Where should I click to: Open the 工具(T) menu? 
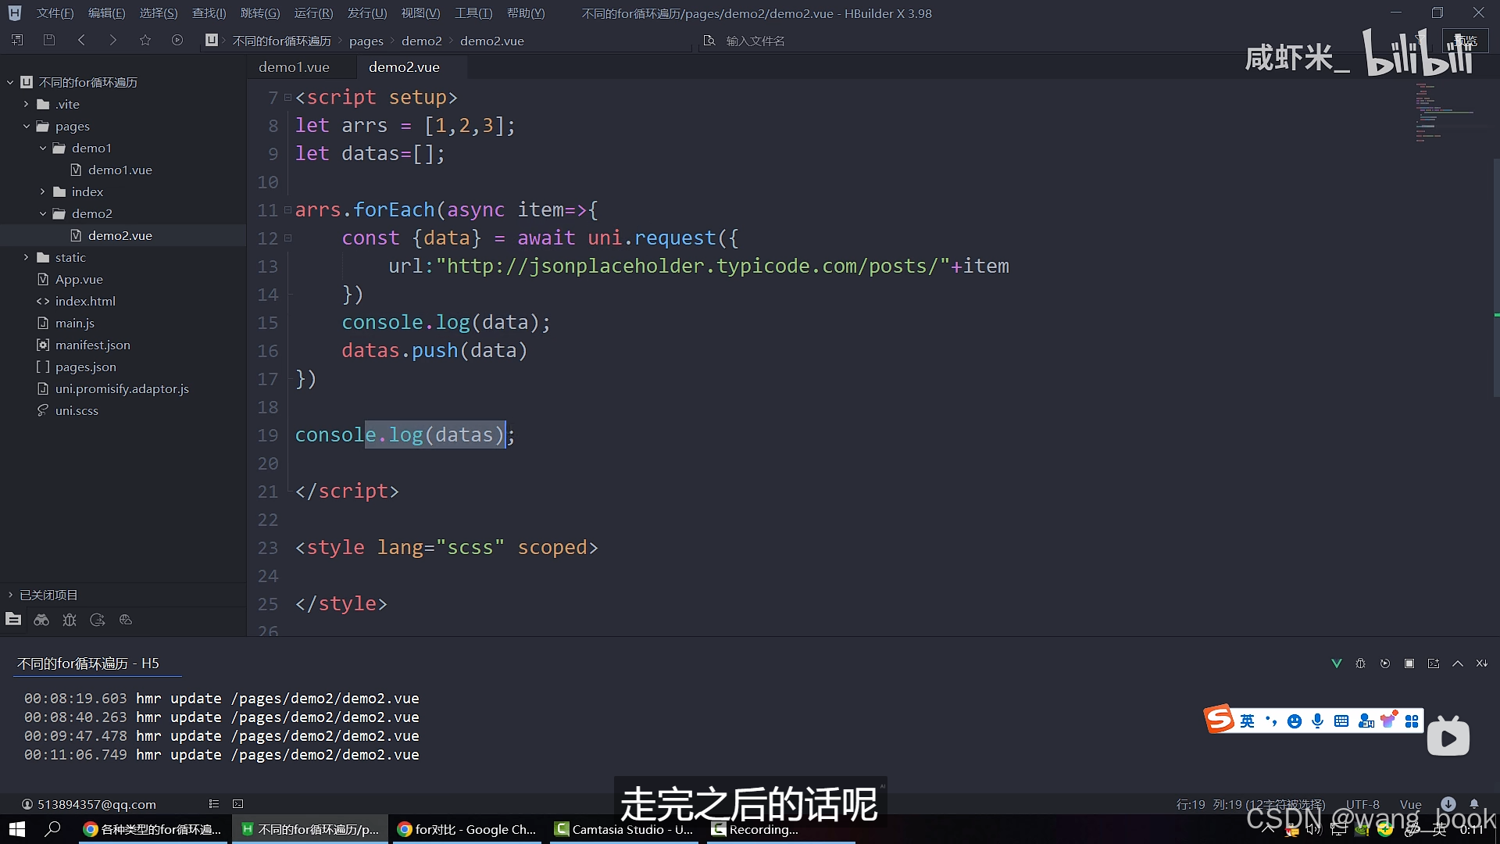point(473,13)
